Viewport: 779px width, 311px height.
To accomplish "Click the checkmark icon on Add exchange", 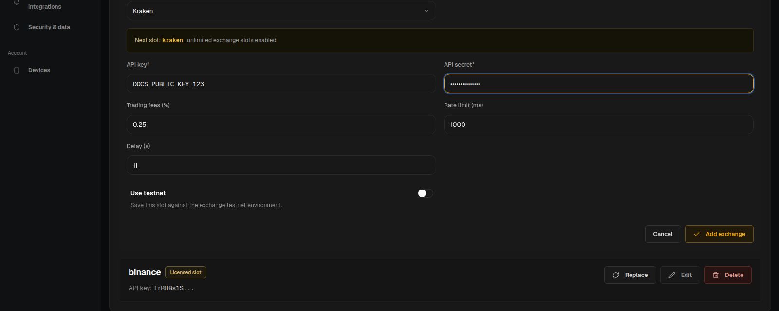I will [x=697, y=234].
